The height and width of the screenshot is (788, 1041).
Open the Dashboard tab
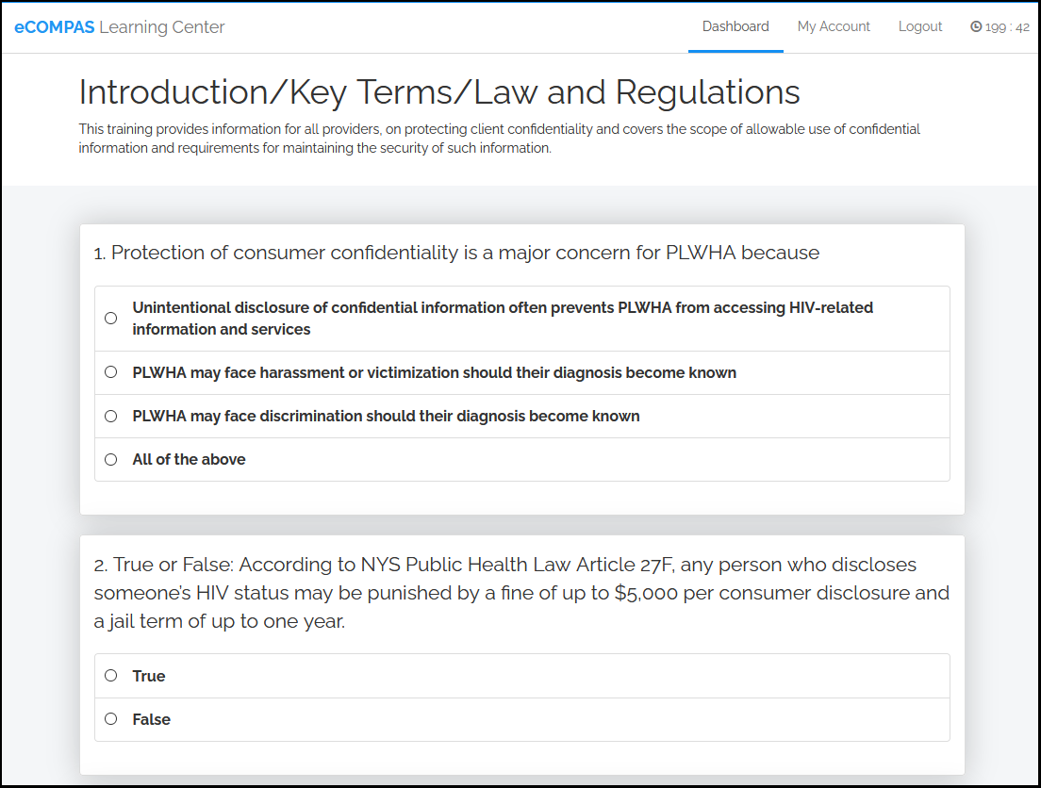pyautogui.click(x=735, y=26)
